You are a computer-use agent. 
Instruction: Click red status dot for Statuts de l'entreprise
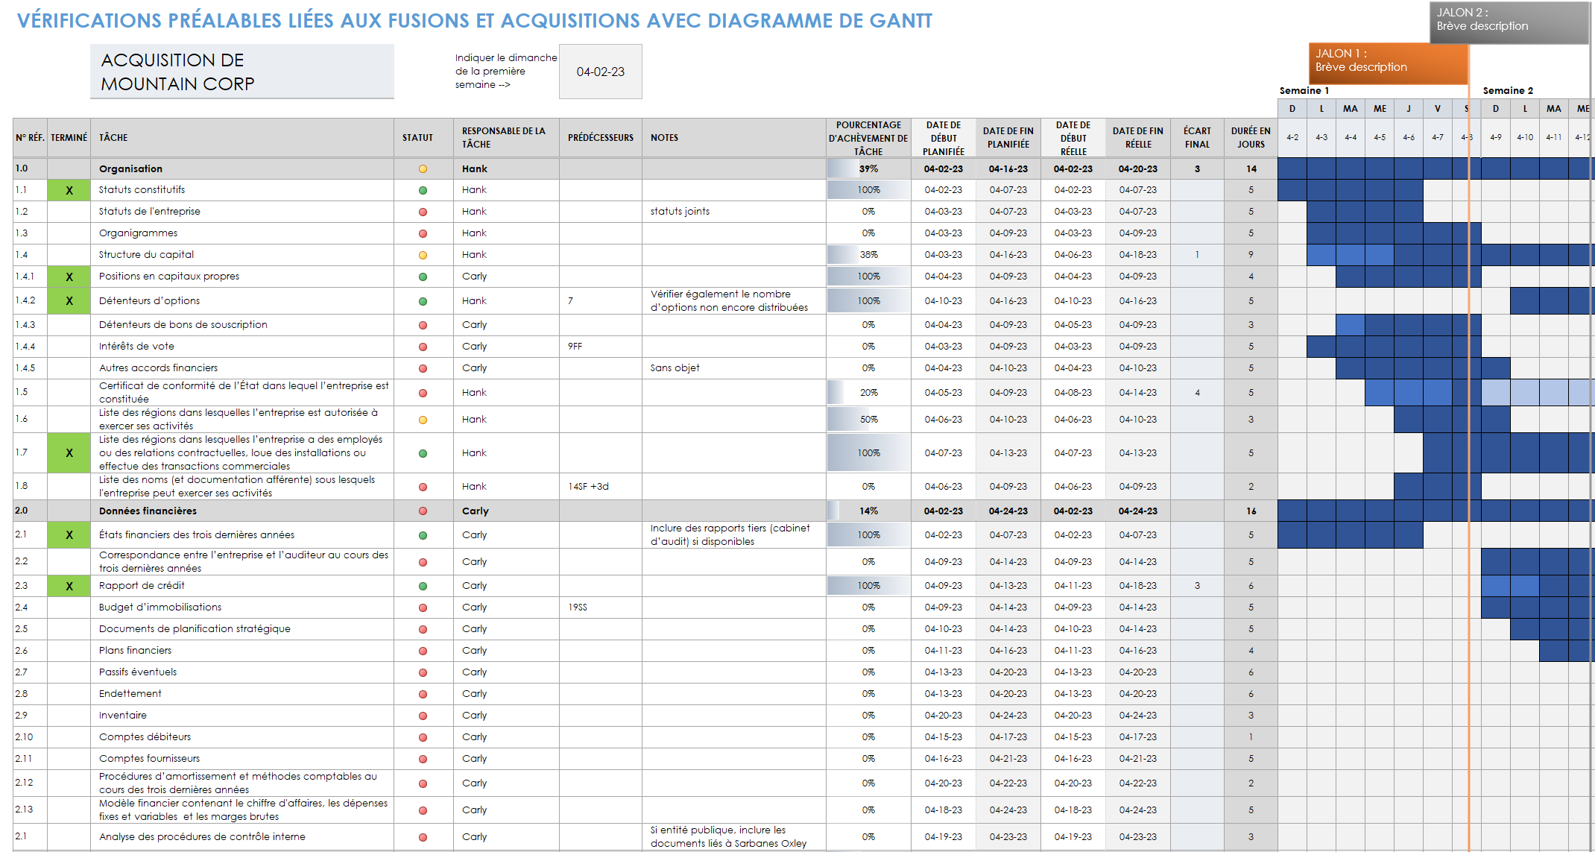[423, 212]
